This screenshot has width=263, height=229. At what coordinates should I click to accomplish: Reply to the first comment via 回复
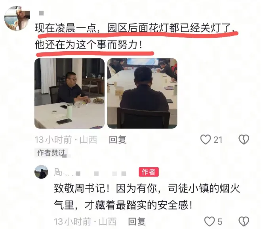pyautogui.click(x=118, y=140)
